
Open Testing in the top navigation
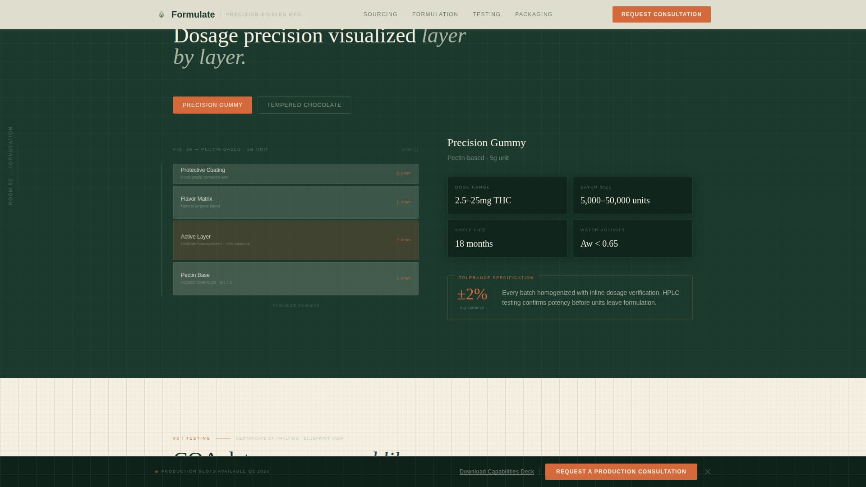[x=486, y=14]
